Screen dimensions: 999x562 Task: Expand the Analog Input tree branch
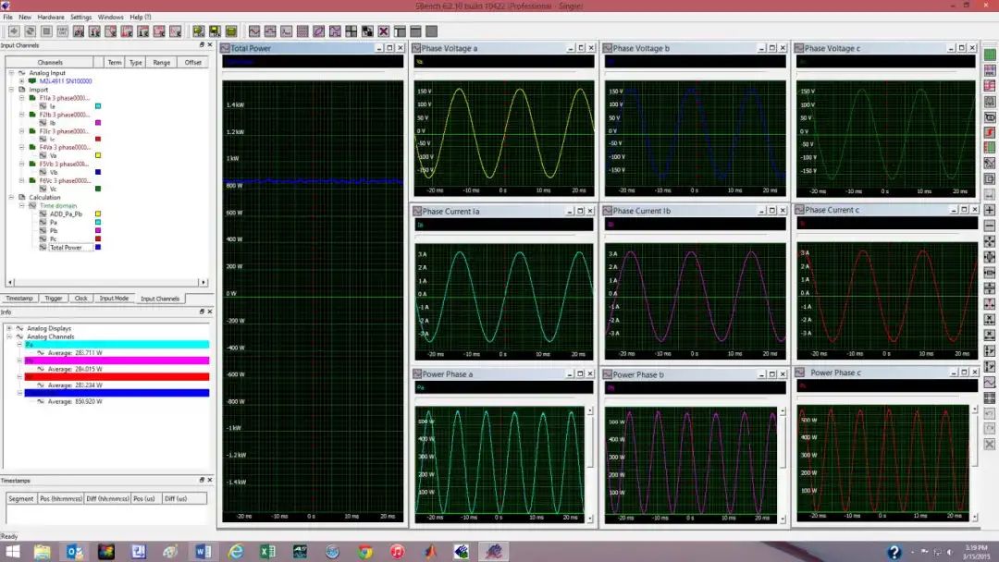(x=10, y=71)
